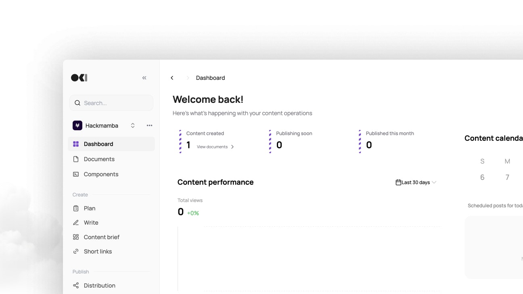The height and width of the screenshot is (294, 523).
Task: Go back using the left arrow
Action: tap(172, 78)
